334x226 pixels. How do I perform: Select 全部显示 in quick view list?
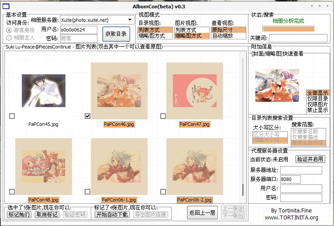click(317, 93)
